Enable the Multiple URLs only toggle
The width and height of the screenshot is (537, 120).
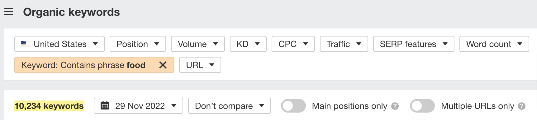(x=422, y=106)
